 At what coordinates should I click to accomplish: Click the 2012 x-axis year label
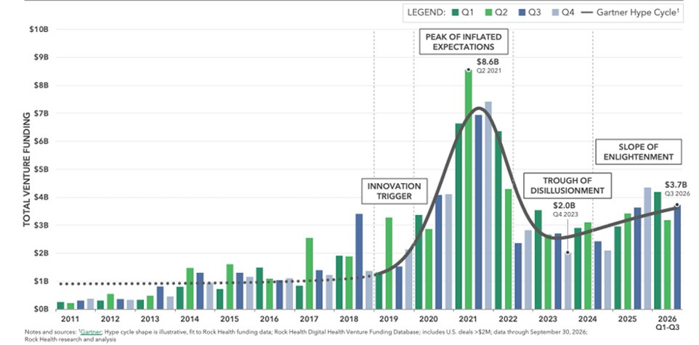pyautogui.click(x=110, y=319)
